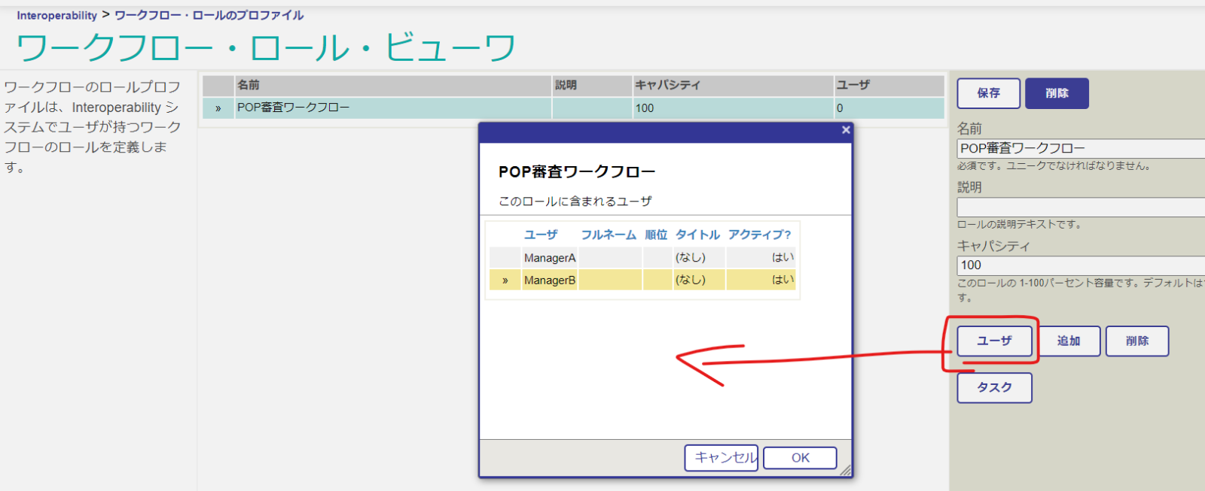This screenshot has height=491, width=1205.
Task: Select the ManagerA user row
Action: pyautogui.click(x=550, y=258)
